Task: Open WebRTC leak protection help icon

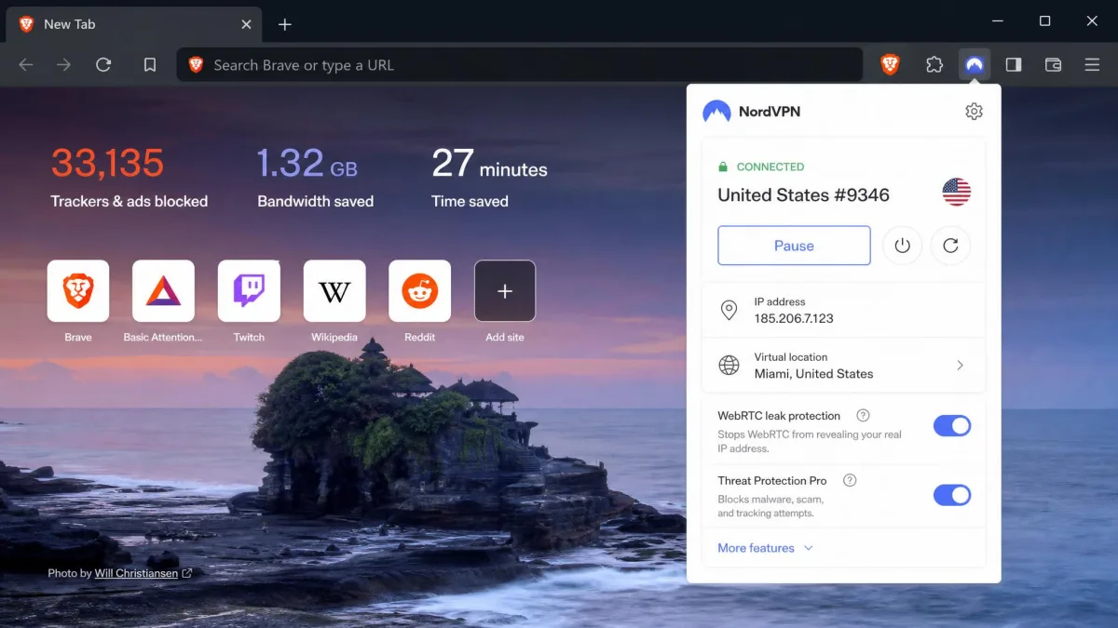Action: [x=863, y=416]
